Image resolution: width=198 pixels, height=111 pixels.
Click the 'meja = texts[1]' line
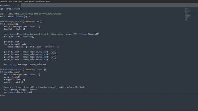[x=13, y=77]
